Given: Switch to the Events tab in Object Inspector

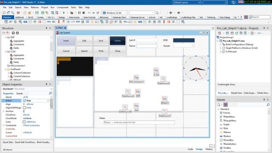Looking at the screenshot, I should pyautogui.click(x=20, y=93).
